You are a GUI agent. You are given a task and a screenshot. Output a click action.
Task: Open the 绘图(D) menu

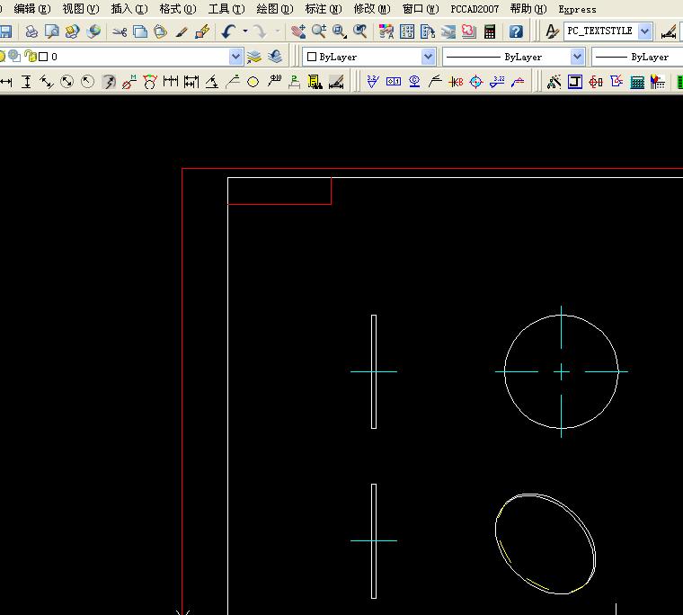pyautogui.click(x=275, y=9)
